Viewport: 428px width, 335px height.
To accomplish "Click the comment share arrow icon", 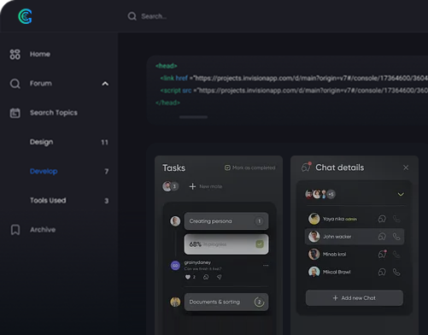I will click(219, 277).
